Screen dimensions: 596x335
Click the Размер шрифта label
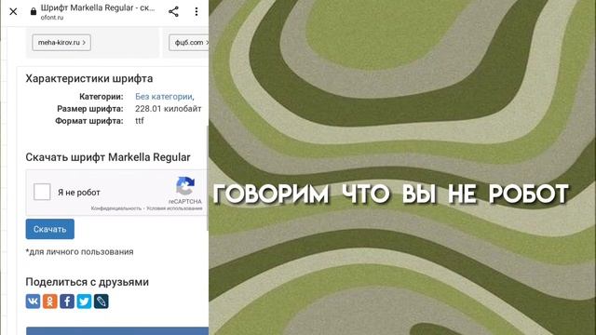pyautogui.click(x=90, y=109)
